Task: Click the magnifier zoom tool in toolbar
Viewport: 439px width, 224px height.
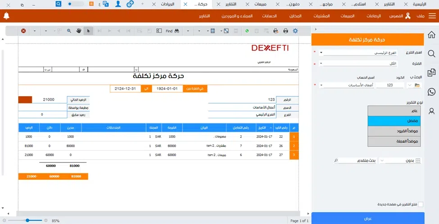Action: (x=69, y=31)
